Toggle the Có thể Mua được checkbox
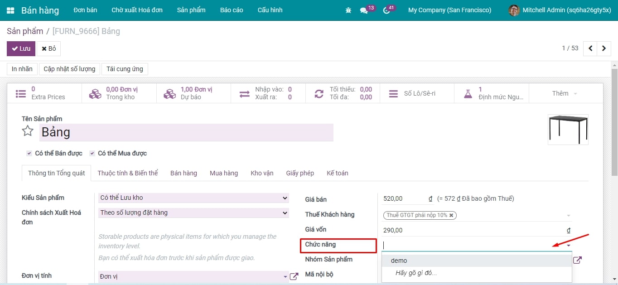 click(92, 153)
